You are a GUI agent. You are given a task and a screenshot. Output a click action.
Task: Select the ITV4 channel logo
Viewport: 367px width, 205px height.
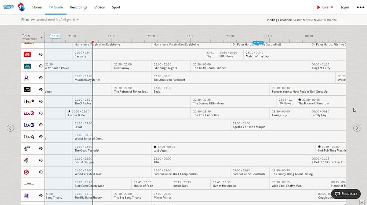click(29, 137)
